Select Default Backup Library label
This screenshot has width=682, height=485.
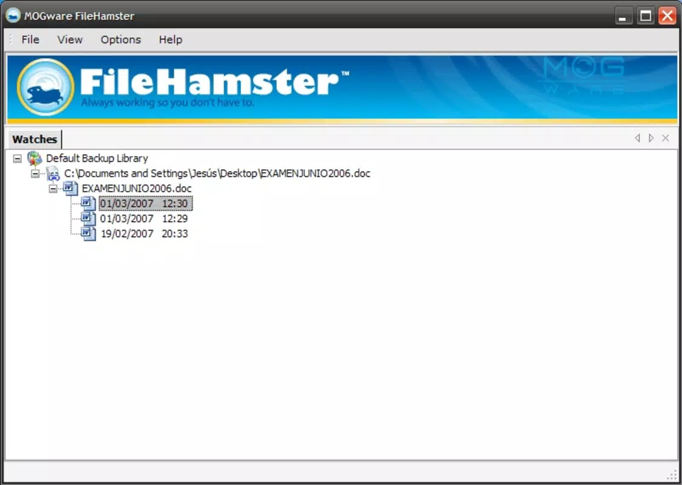click(x=97, y=158)
